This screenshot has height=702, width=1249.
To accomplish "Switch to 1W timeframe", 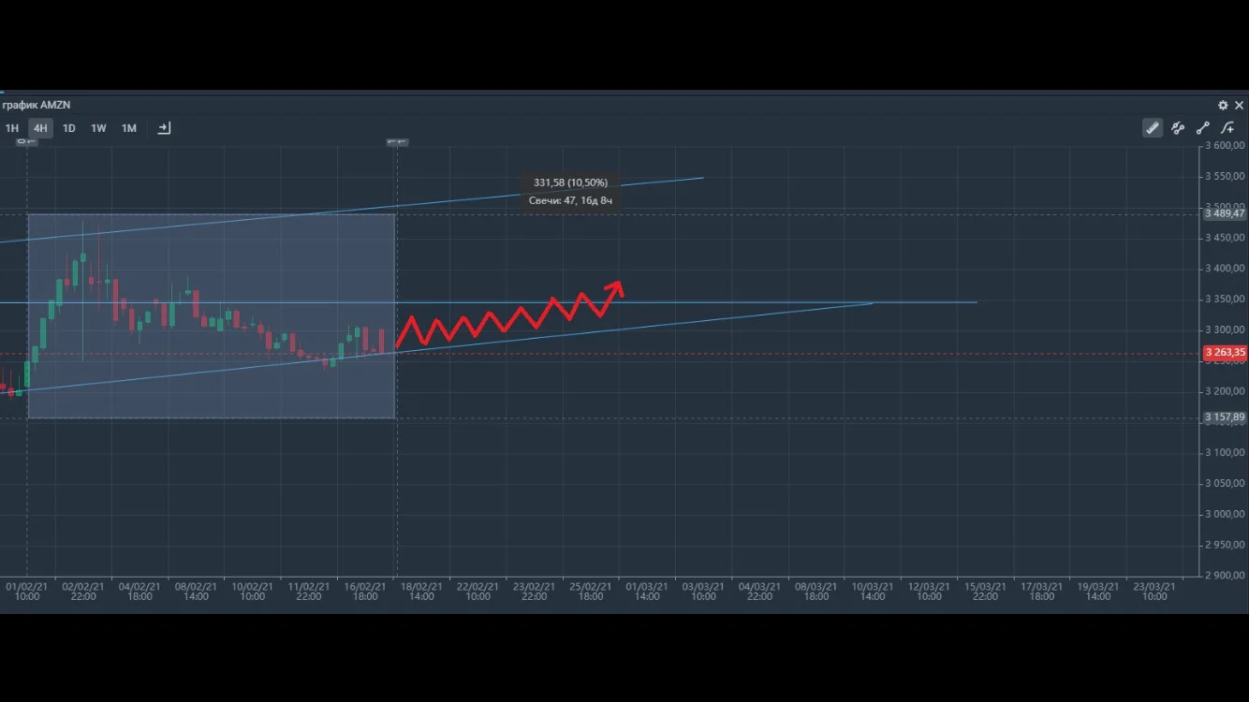I will (x=98, y=128).
